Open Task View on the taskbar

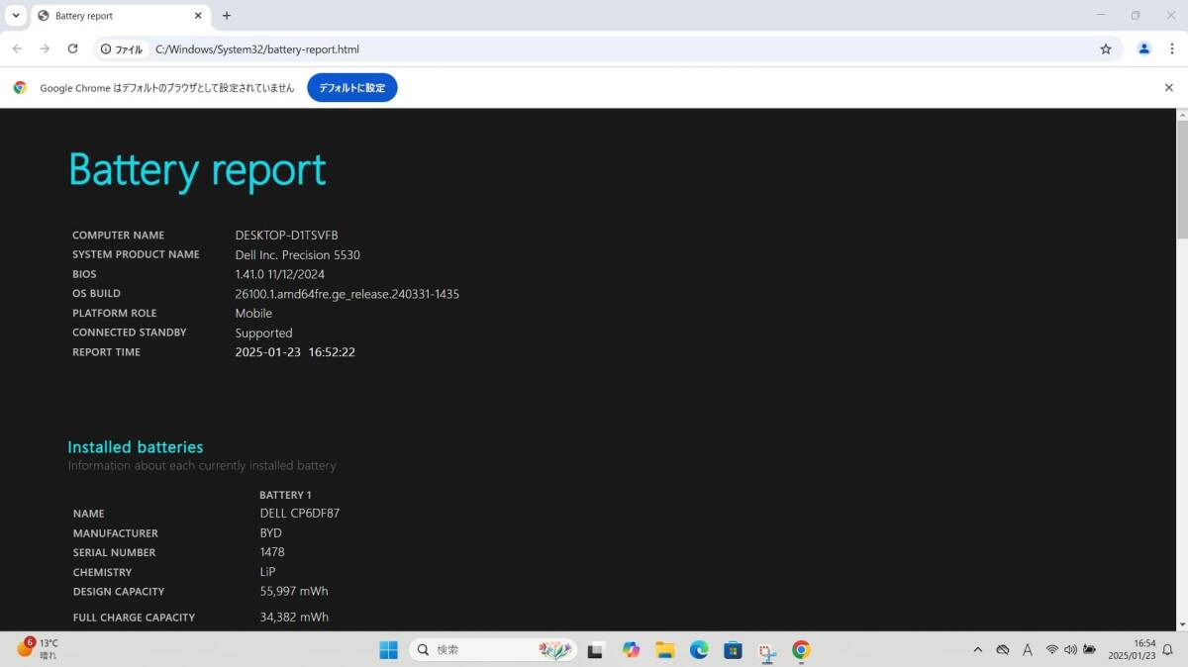(596, 649)
